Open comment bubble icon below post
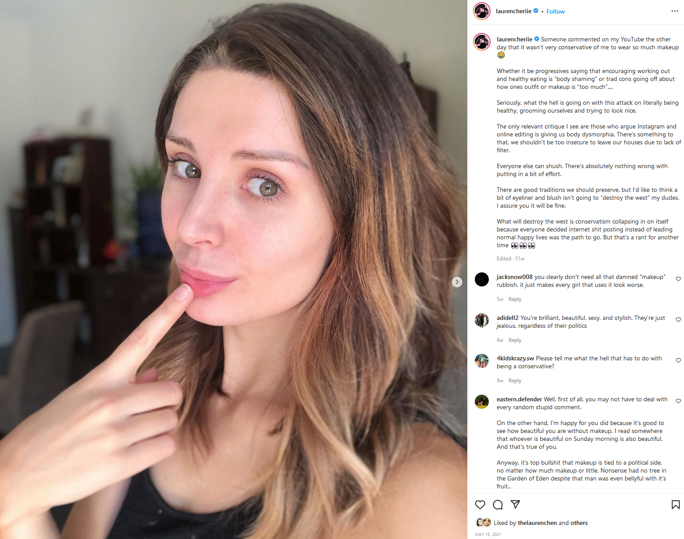 (x=498, y=505)
